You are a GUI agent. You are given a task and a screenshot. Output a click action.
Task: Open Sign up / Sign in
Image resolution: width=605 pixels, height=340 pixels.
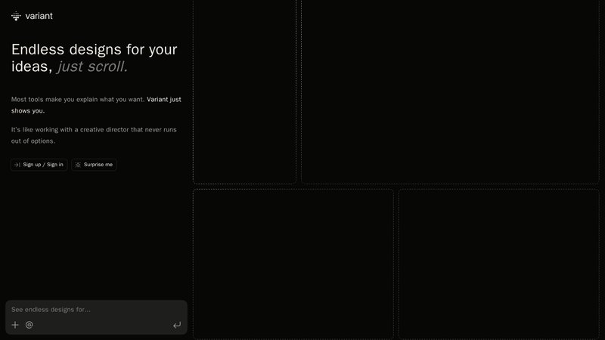coord(43,165)
